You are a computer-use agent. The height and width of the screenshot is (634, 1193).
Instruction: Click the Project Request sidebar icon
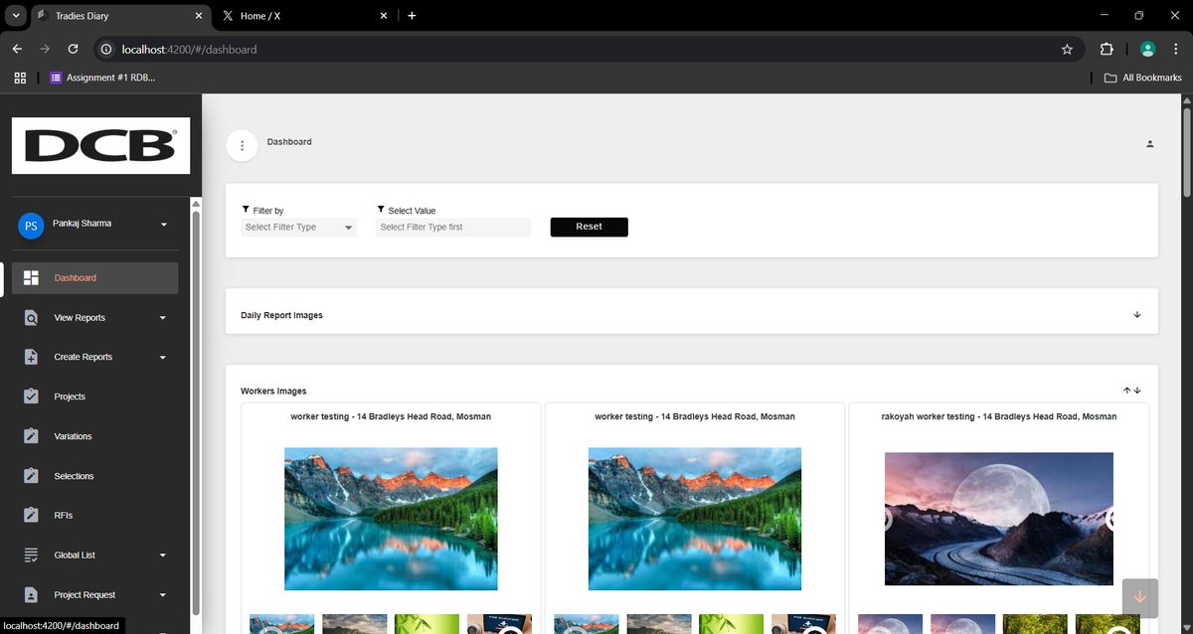pyautogui.click(x=32, y=595)
